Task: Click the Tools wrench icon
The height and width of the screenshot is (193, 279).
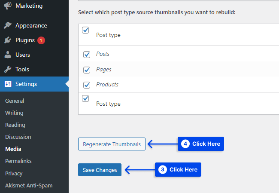Action: [8, 69]
